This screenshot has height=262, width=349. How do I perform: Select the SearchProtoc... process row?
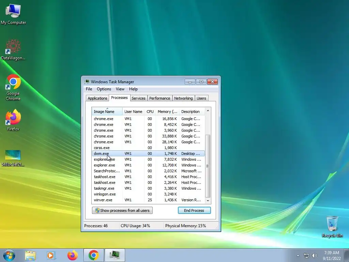tap(148, 171)
